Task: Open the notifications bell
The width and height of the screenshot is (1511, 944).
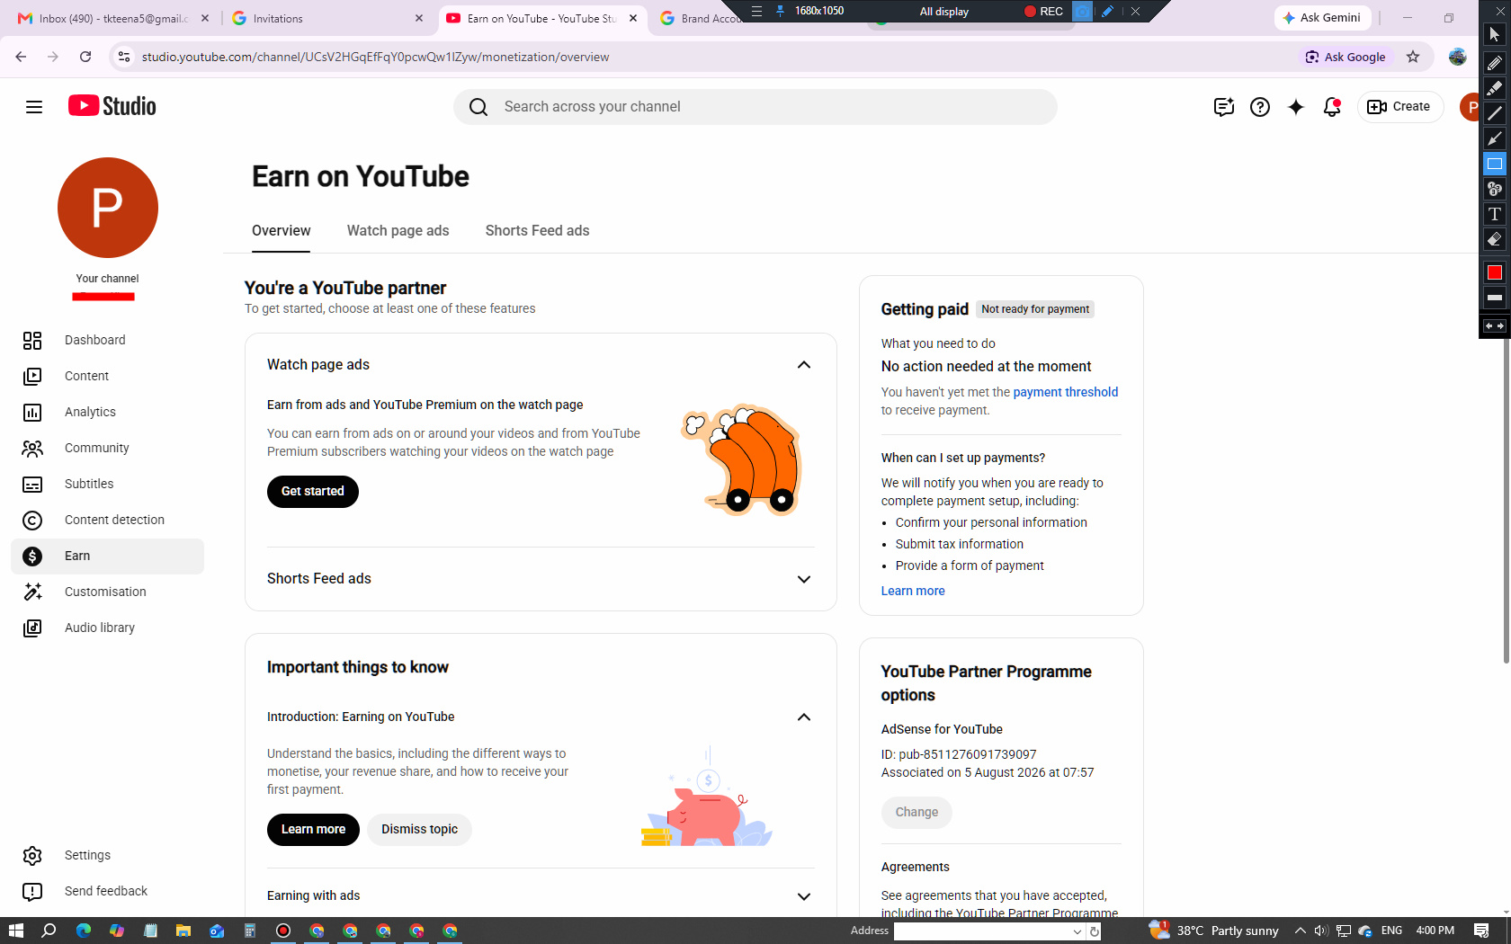Action: [1332, 107]
